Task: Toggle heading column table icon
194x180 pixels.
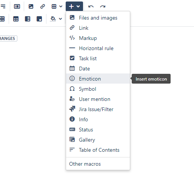Action: point(28,19)
